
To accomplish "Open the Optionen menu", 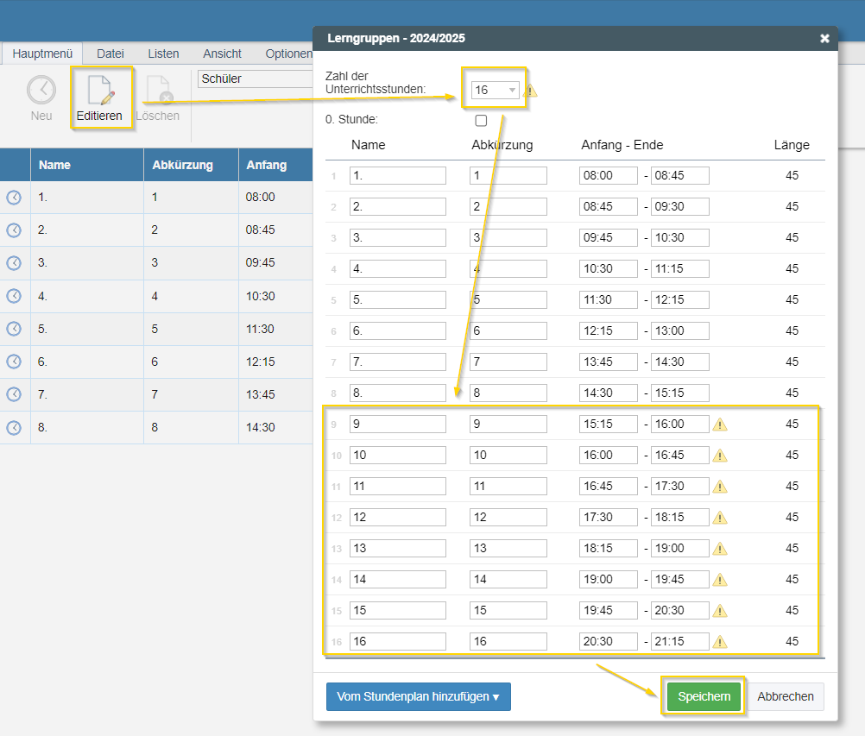I will pos(288,53).
